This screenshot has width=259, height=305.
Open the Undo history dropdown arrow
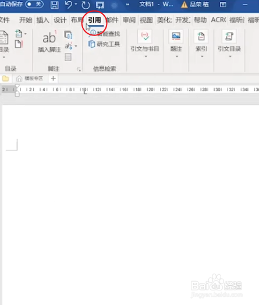76,4
